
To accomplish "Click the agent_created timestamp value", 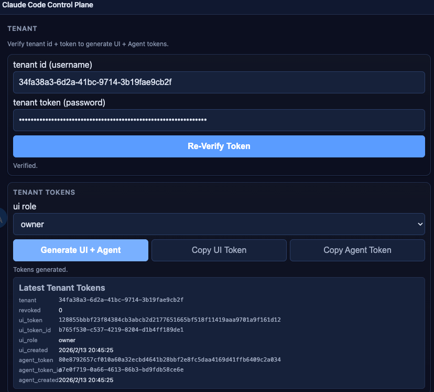I will coord(86,380).
